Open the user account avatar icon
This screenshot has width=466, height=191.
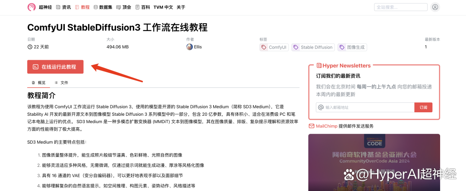click(435, 7)
